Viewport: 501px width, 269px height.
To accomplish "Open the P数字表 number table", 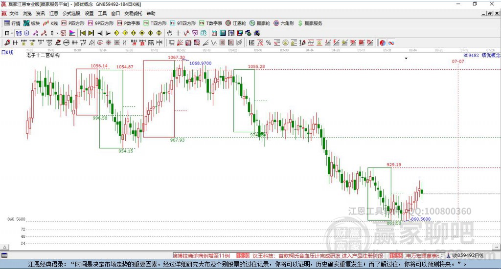I will [129, 23].
